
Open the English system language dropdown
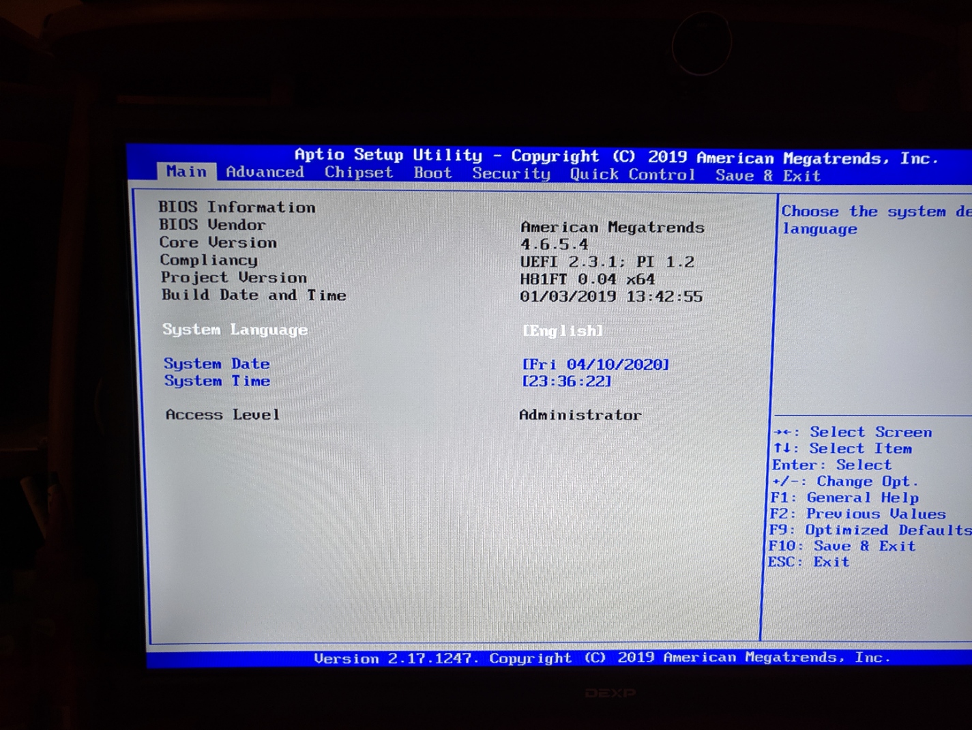click(x=563, y=331)
